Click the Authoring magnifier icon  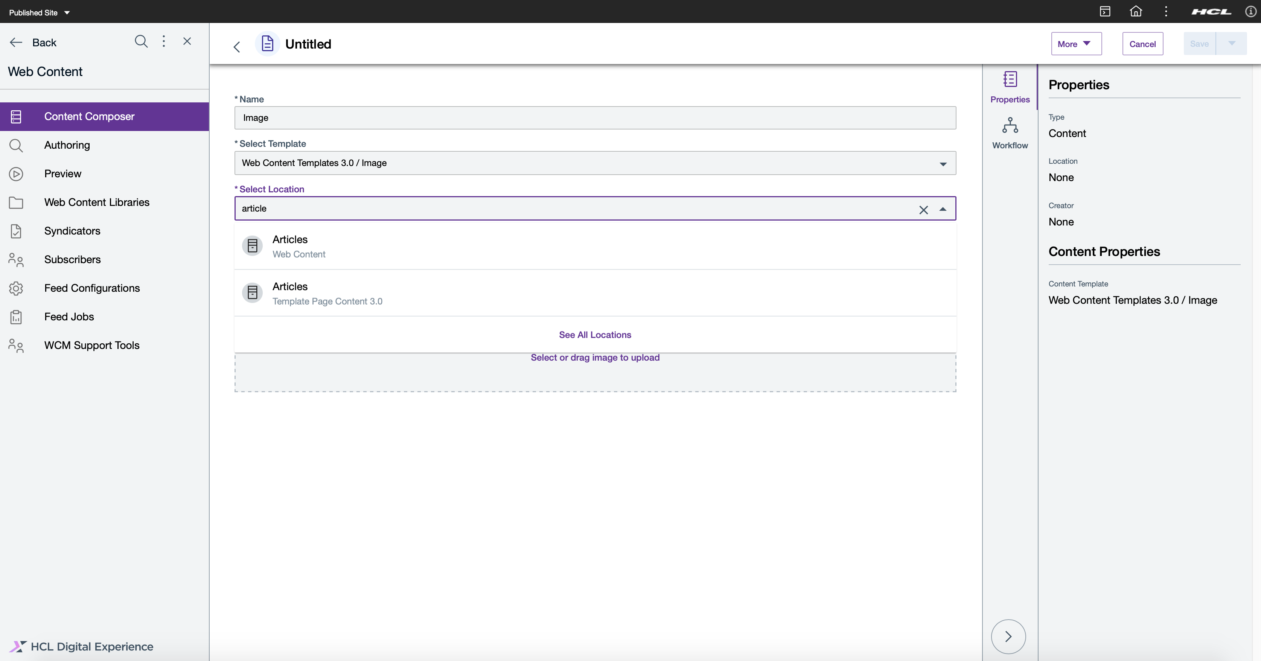pyautogui.click(x=16, y=145)
